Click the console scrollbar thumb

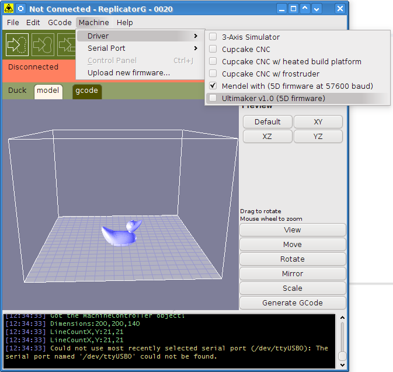[342, 356]
